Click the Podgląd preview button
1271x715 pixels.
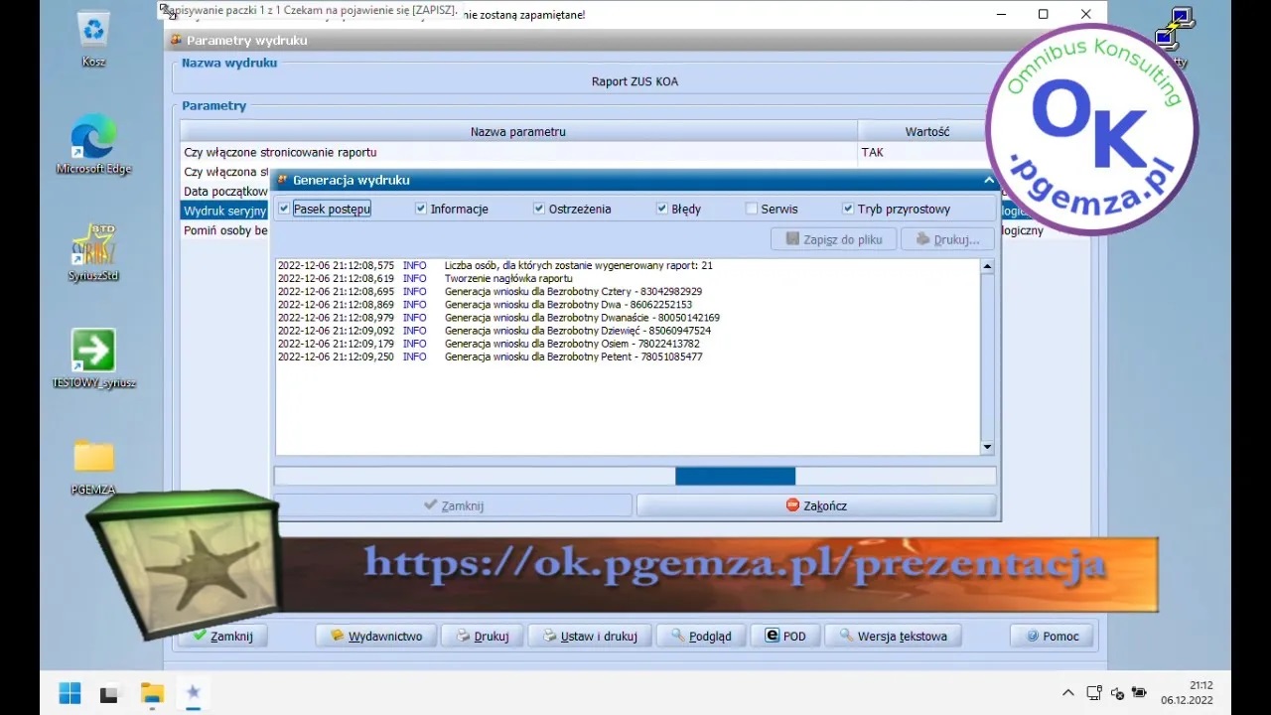pos(701,637)
